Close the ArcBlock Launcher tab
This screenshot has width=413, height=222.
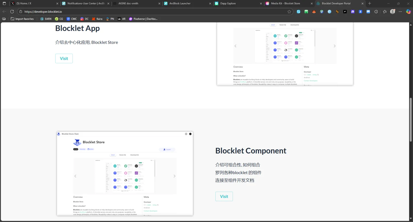coord(210,4)
